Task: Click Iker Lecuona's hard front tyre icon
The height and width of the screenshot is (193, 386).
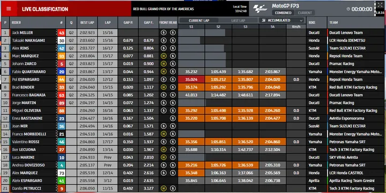Action: pyautogui.click(x=164, y=150)
